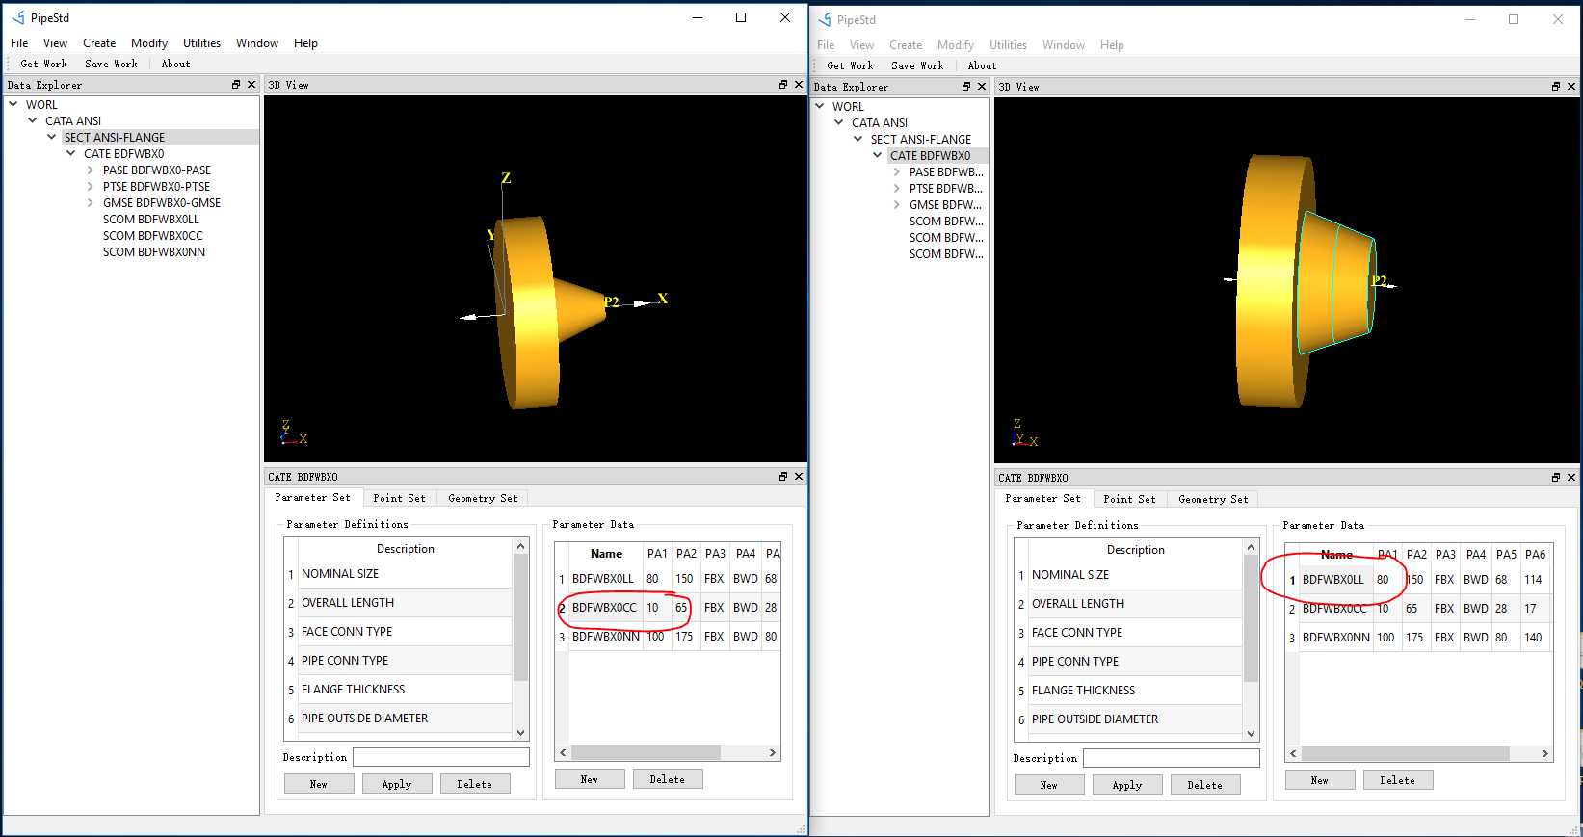The image size is (1583, 837).
Task: Click New under Parameter Data in the inactive window
Action: (x=1320, y=780)
